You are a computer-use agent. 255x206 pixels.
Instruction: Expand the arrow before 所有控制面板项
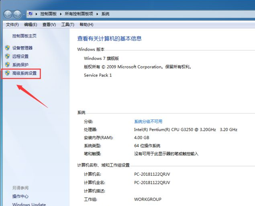[x=61, y=14]
